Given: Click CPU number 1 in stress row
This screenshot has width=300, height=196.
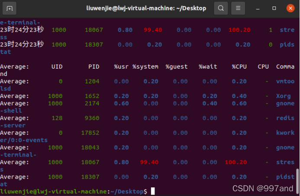Looking at the screenshot, I should click(271, 30).
